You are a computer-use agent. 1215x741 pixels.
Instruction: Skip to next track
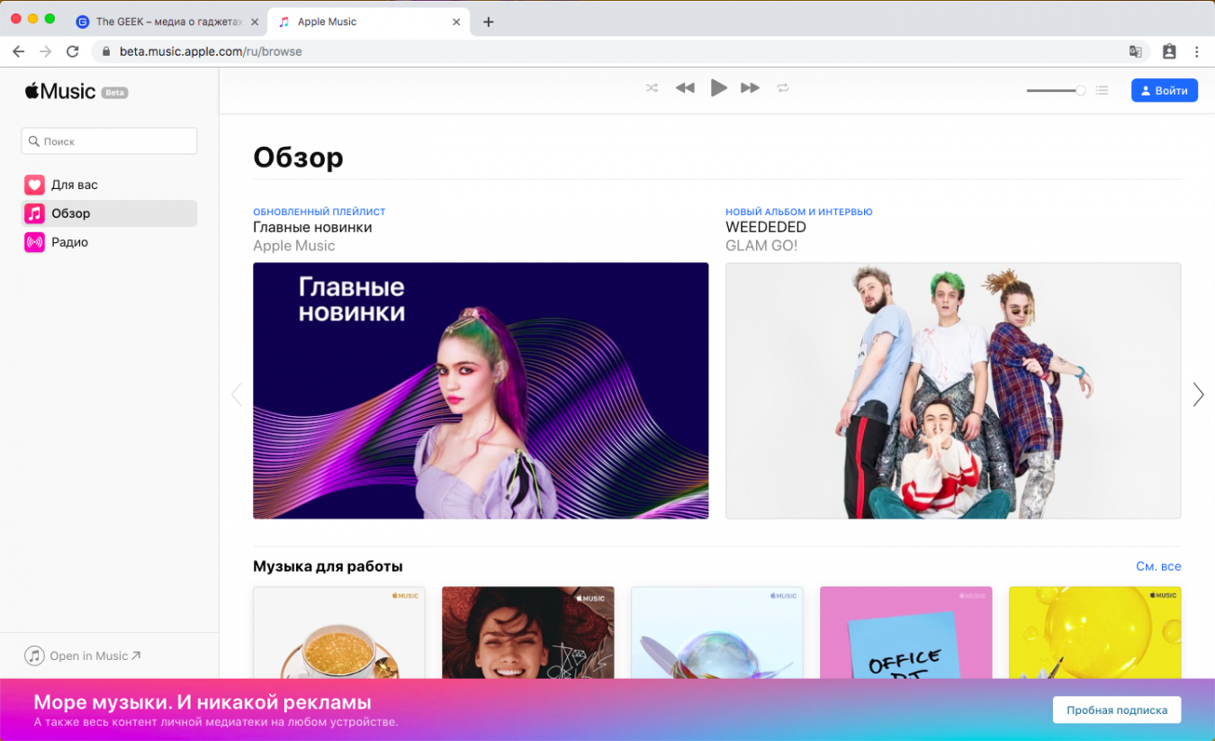(750, 88)
